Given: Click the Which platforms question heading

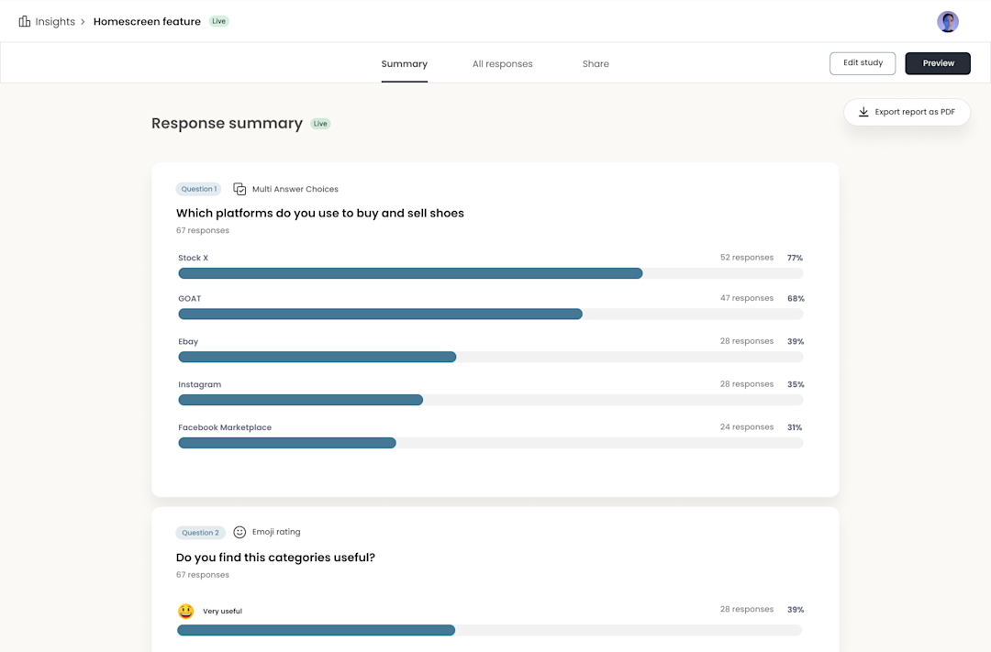Looking at the screenshot, I should tap(320, 213).
